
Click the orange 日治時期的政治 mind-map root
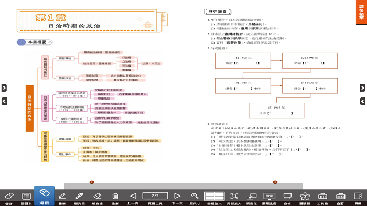[29, 108]
